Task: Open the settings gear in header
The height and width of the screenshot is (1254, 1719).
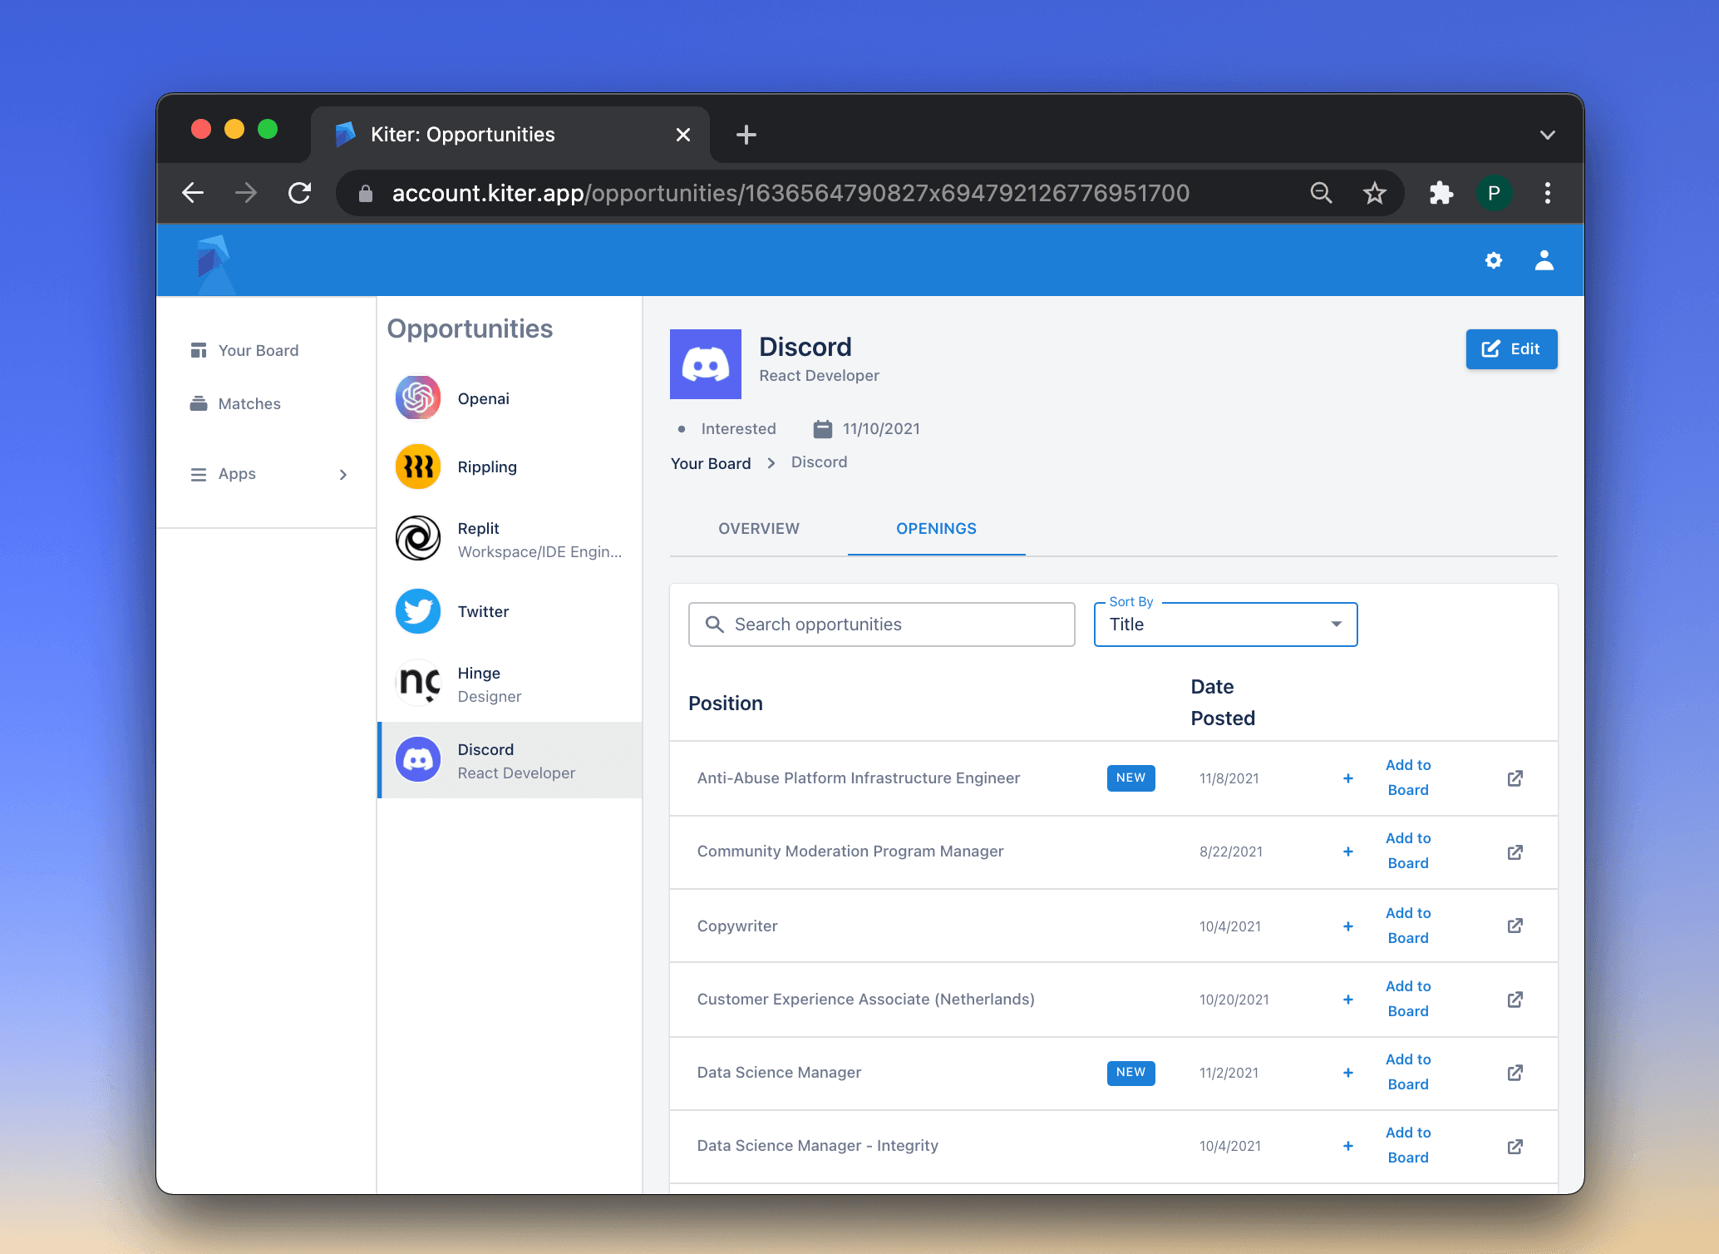Action: tap(1493, 260)
